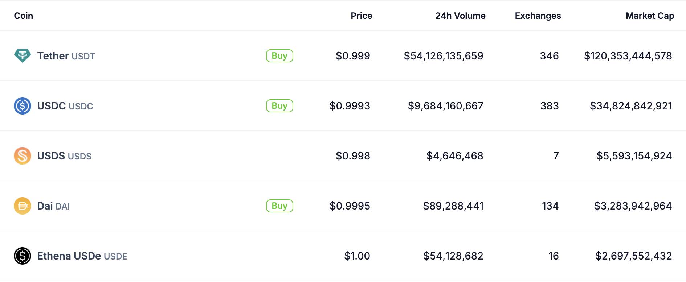The height and width of the screenshot is (282, 686).
Task: Open the USDS coin name link
Action: 64,156
